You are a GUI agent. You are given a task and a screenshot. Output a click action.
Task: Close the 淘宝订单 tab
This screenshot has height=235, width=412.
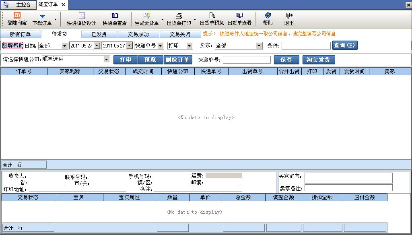click(x=63, y=4)
